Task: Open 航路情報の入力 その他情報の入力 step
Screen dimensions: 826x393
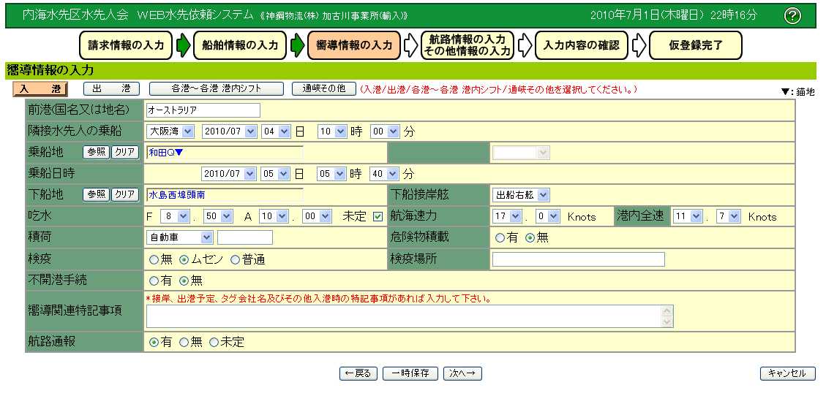Action: (x=468, y=45)
